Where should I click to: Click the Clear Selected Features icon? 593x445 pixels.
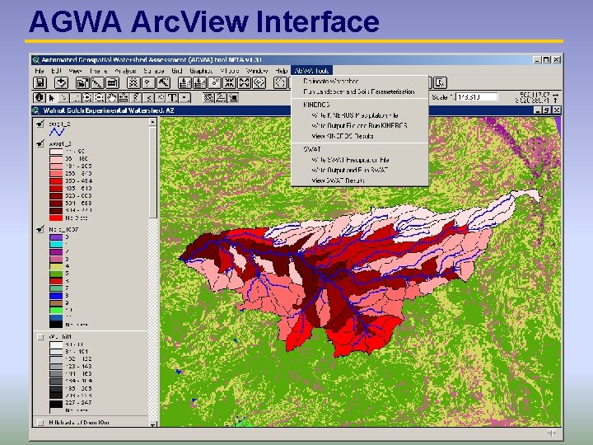click(280, 82)
